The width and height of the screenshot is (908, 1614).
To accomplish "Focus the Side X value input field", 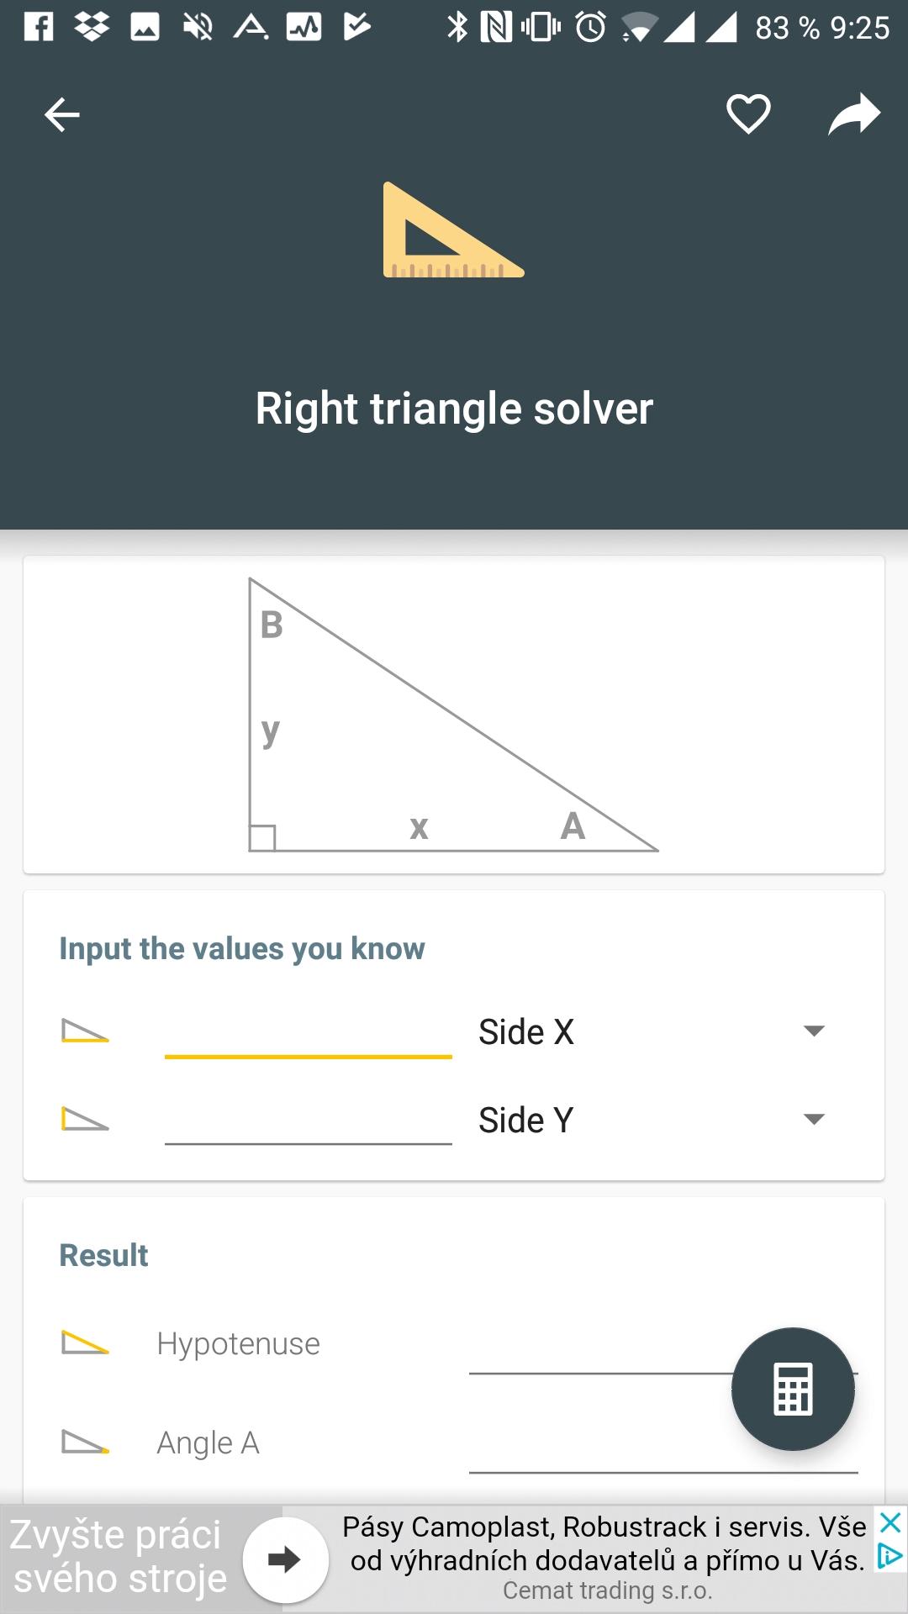I will click(x=309, y=1032).
